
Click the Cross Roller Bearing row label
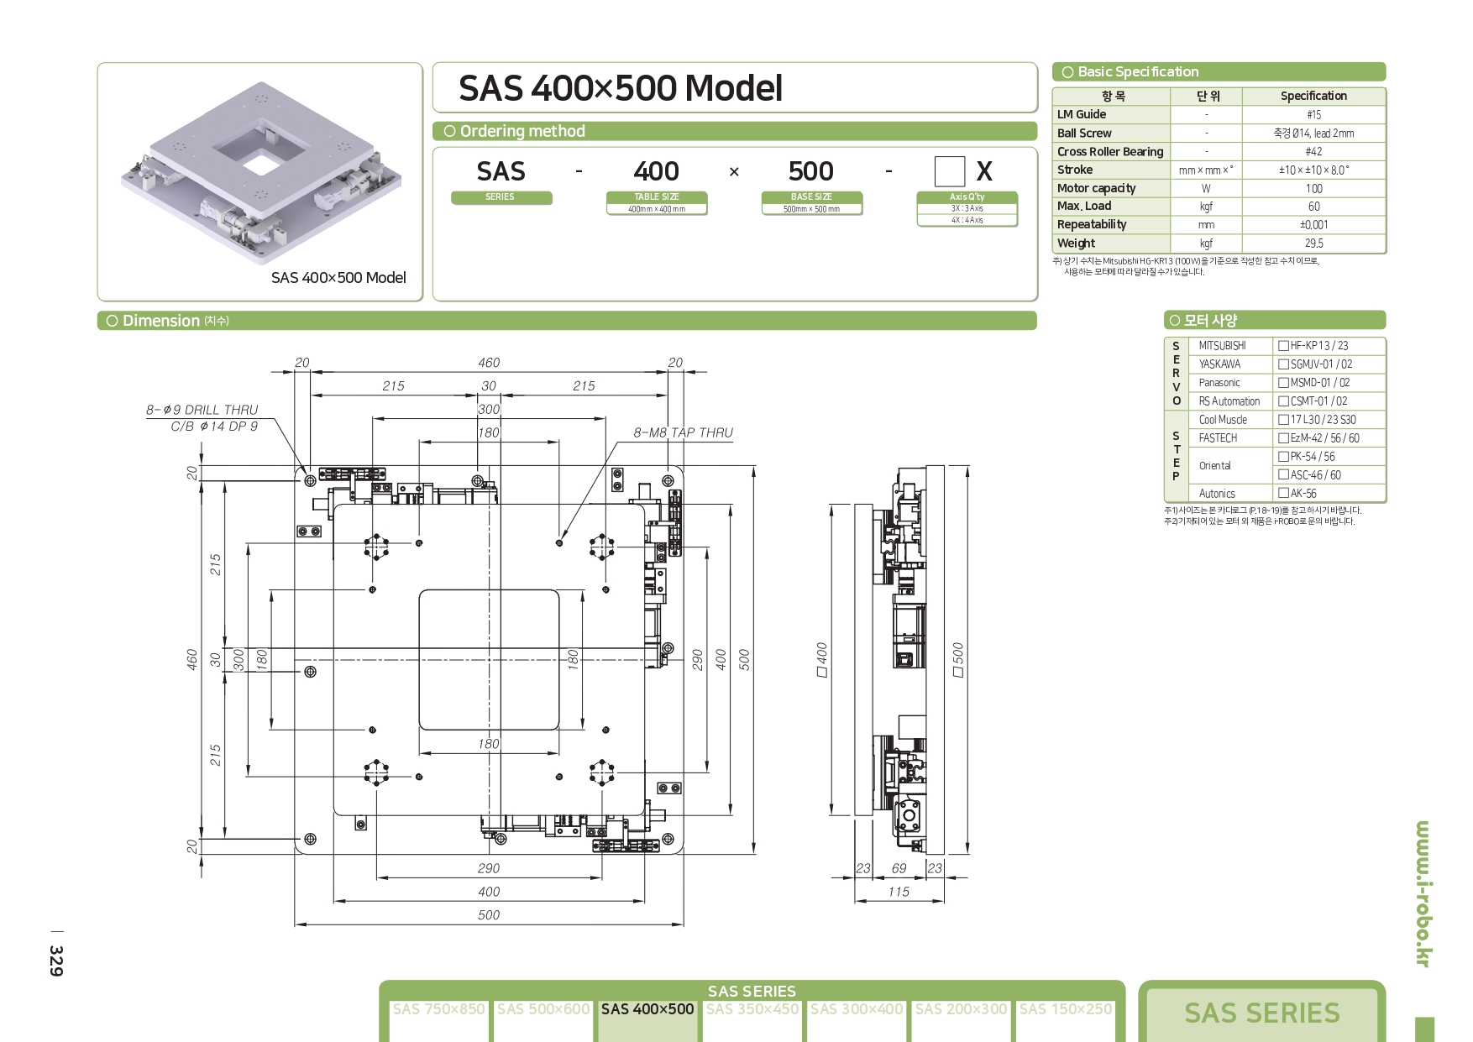pos(1110,152)
